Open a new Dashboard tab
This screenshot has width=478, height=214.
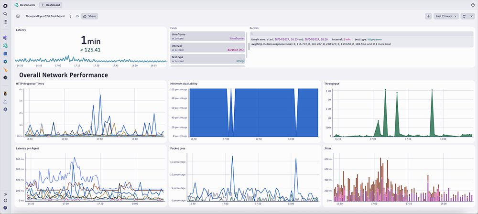click(x=51, y=5)
